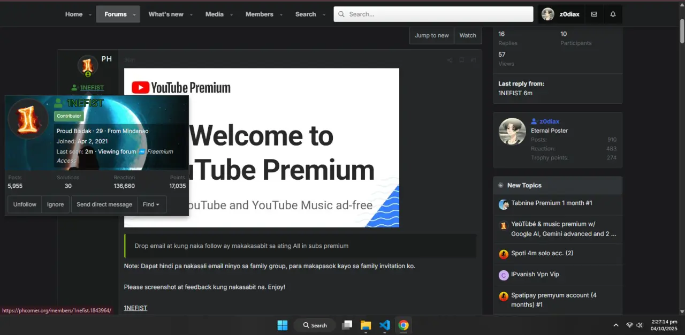The width and height of the screenshot is (685, 335).
Task: Click the volume speaker tray icon
Action: point(640,325)
